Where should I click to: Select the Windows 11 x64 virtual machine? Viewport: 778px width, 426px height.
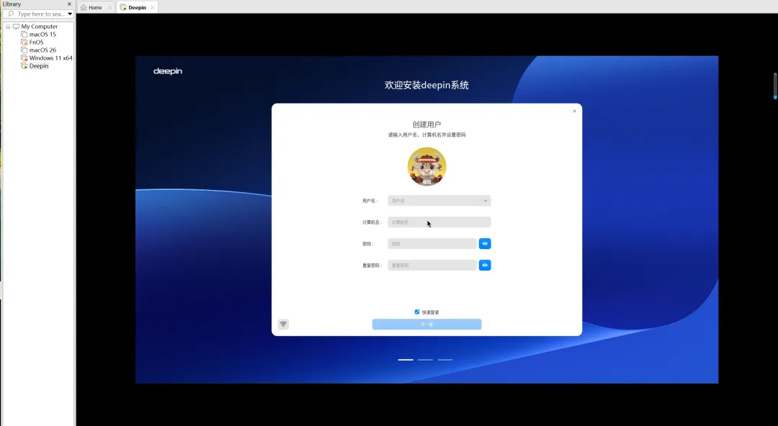tap(50, 58)
